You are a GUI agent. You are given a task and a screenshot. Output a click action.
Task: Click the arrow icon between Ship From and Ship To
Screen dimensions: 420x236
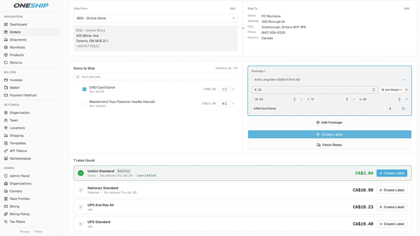(x=242, y=28)
